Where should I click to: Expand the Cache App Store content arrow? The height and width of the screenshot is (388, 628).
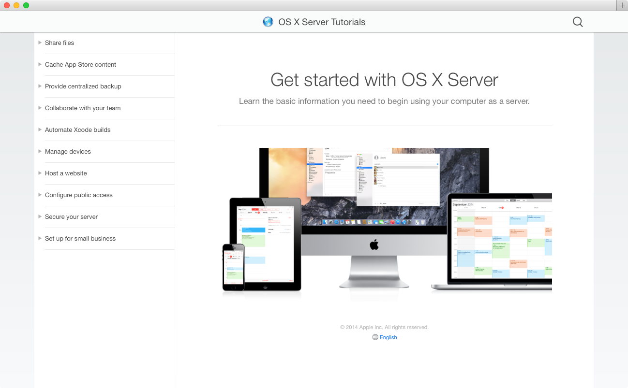tap(40, 64)
